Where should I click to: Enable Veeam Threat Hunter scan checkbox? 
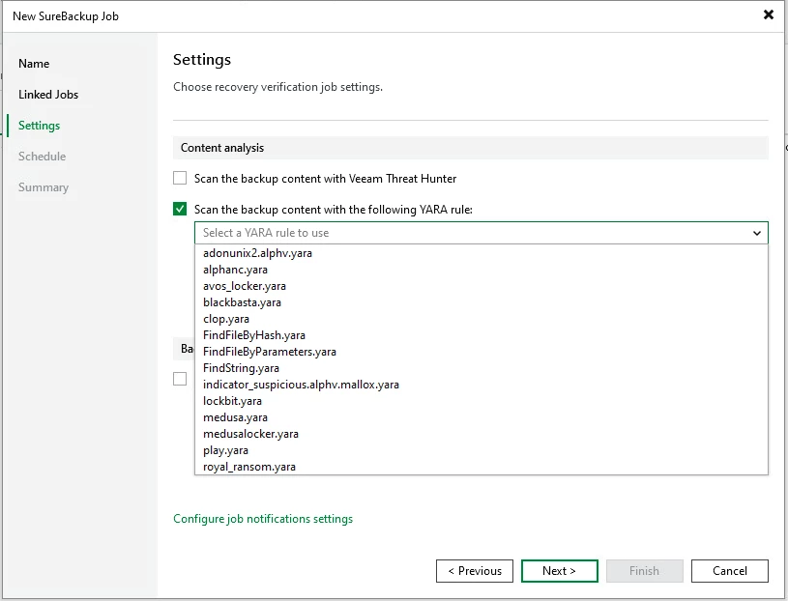click(180, 178)
